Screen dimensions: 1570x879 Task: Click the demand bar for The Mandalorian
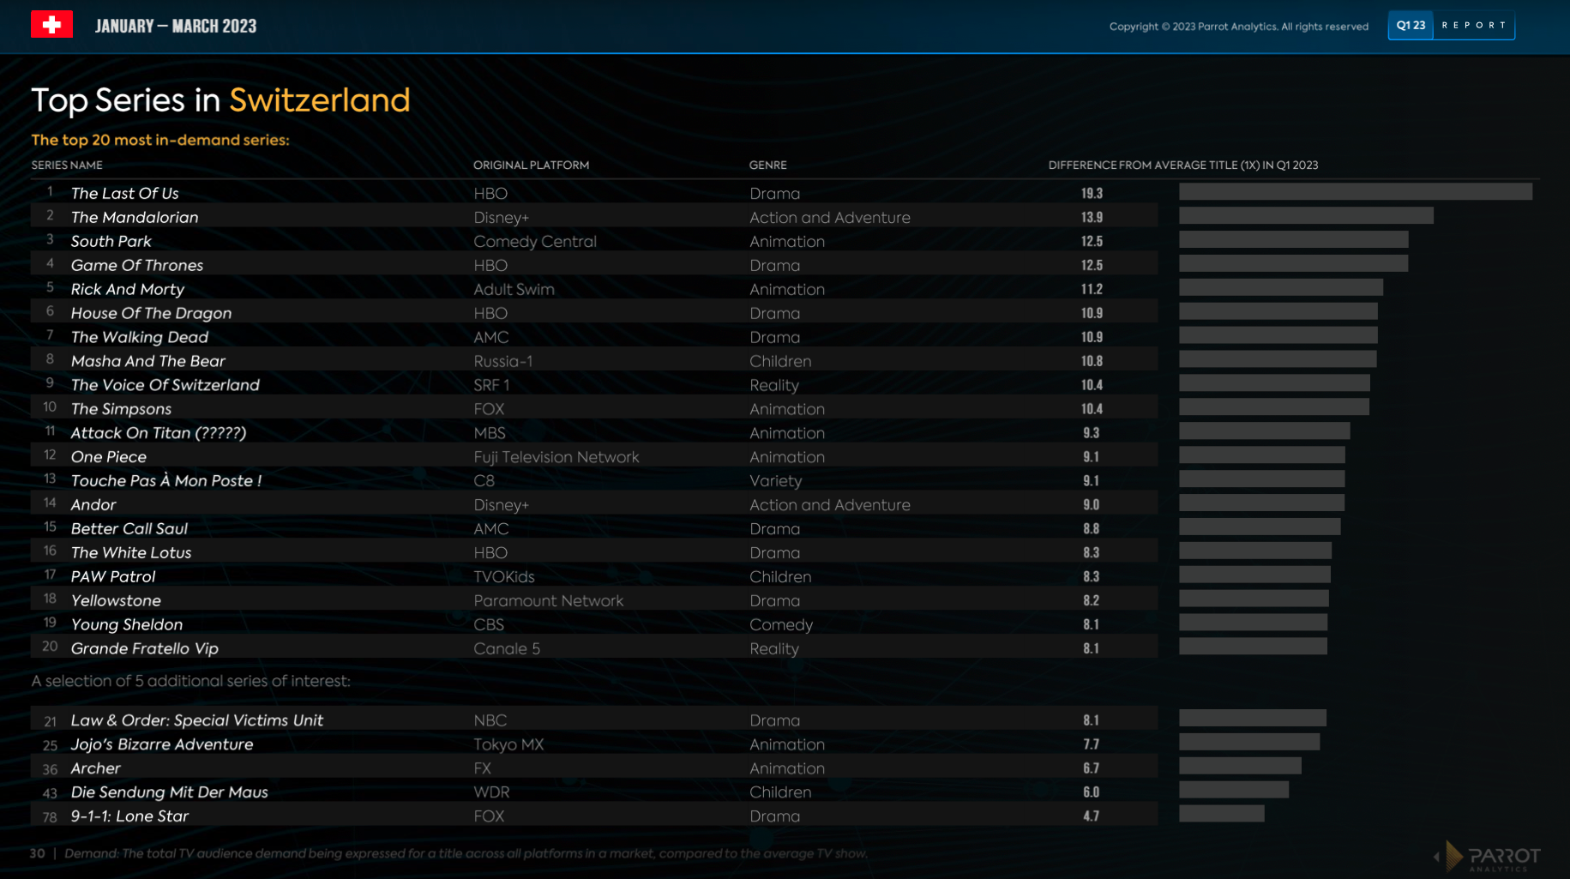pyautogui.click(x=1306, y=216)
